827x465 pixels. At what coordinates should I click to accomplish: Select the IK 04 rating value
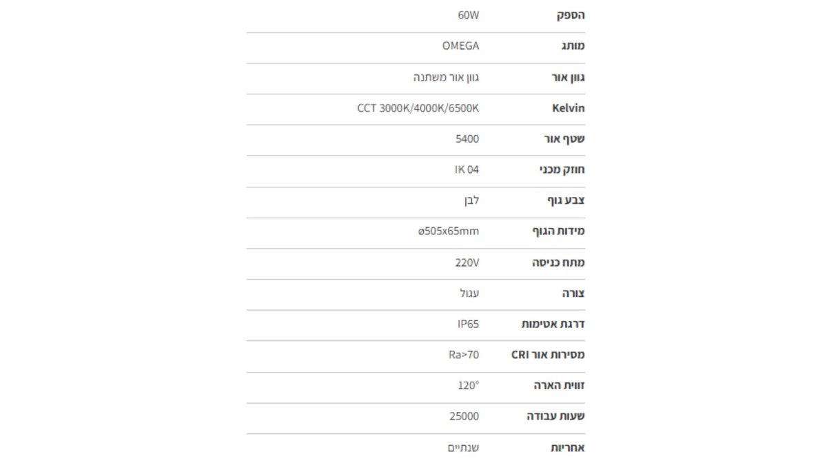pos(467,169)
